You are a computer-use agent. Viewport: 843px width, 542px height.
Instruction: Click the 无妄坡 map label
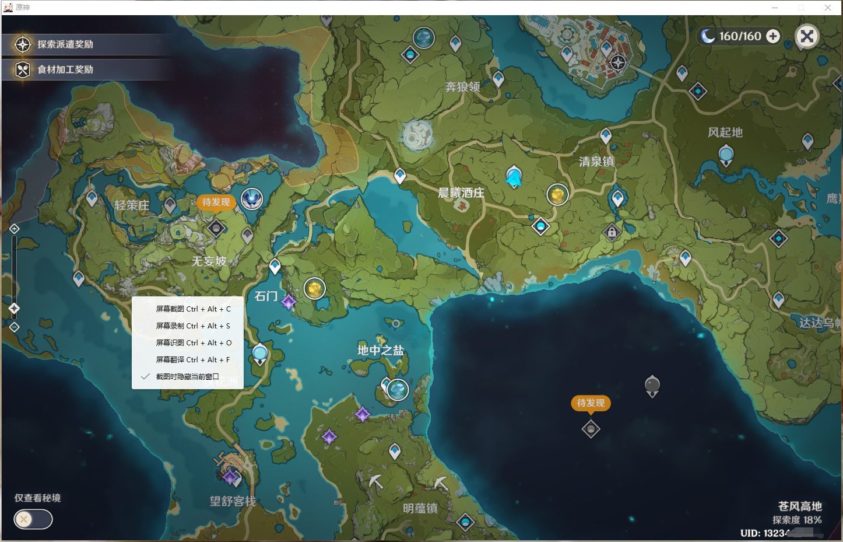pyautogui.click(x=209, y=261)
